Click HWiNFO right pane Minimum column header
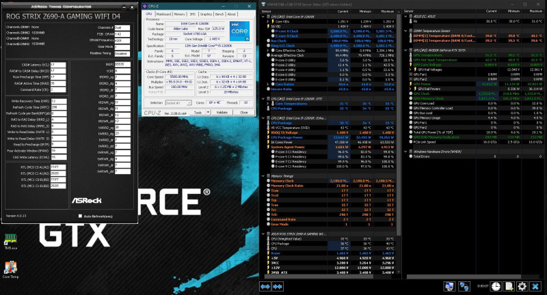 point(514,11)
